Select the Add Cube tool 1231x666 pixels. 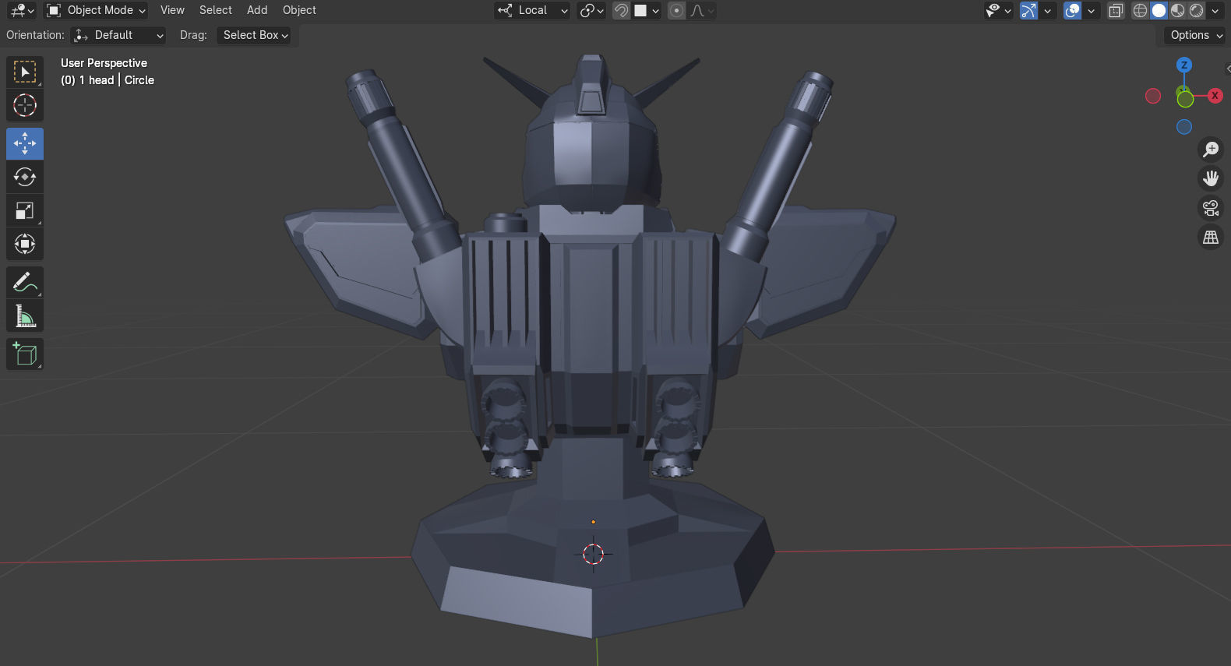point(25,354)
